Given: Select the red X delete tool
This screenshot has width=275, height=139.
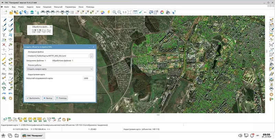Looking at the screenshot, I should tap(4, 45).
